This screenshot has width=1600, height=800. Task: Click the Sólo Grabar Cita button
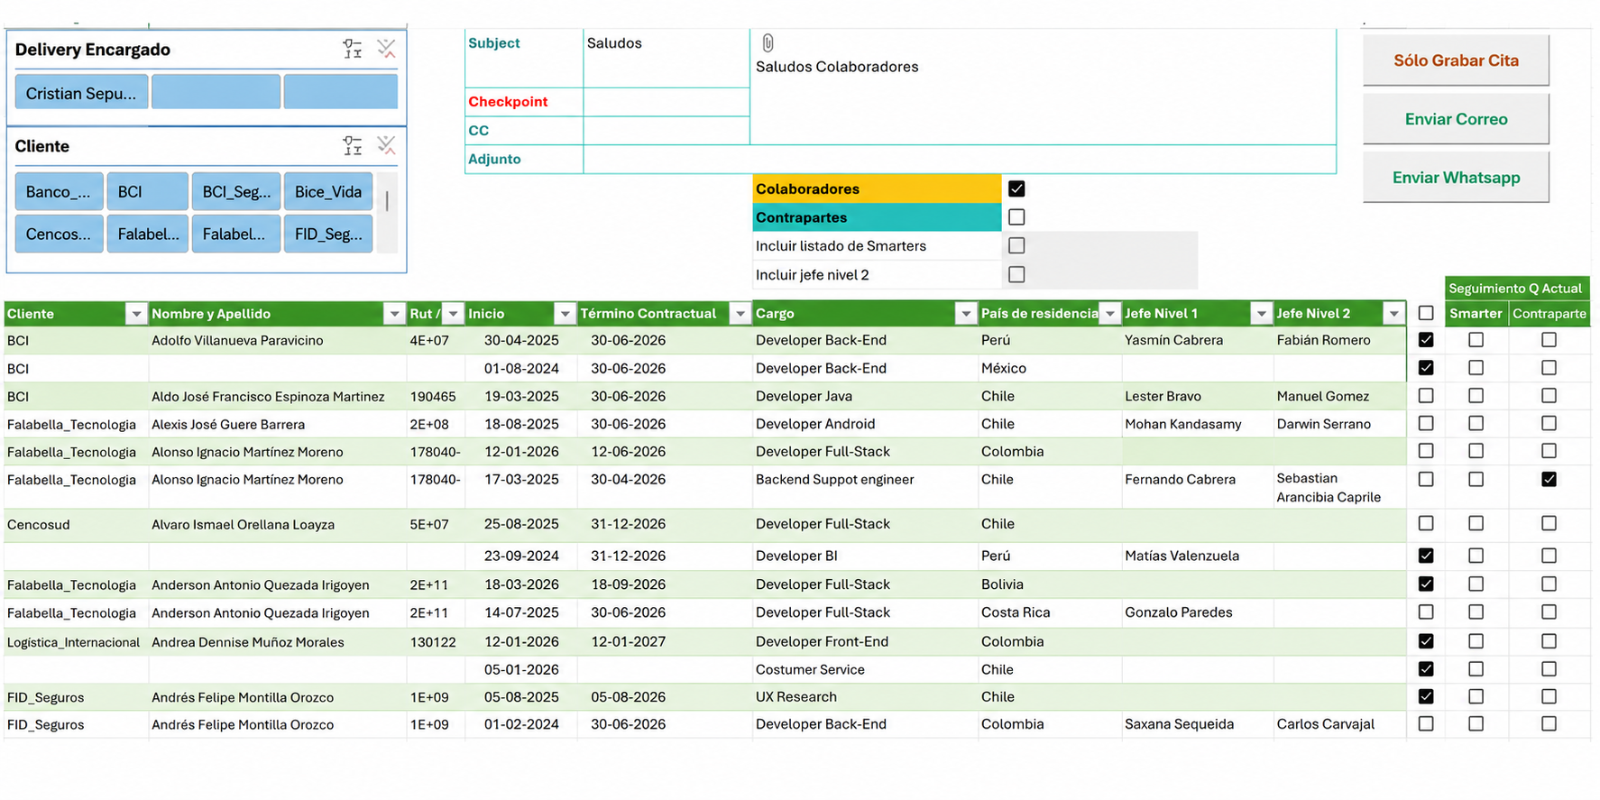[x=1456, y=60]
